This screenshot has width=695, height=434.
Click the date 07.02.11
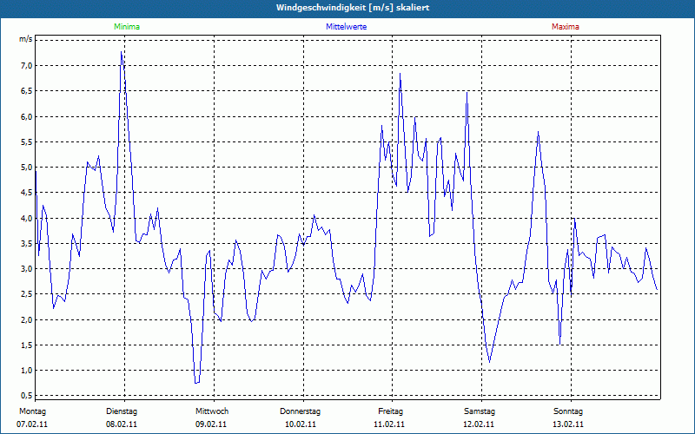click(32, 424)
